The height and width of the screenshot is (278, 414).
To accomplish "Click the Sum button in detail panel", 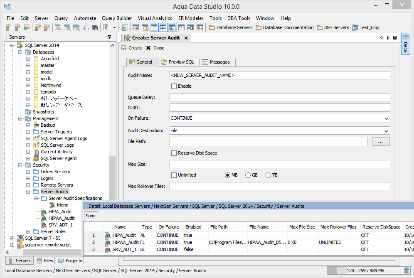I will point(91,216).
